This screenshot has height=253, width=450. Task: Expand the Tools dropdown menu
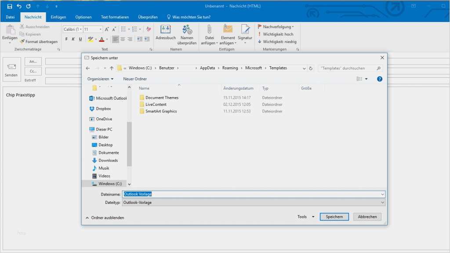pyautogui.click(x=306, y=217)
